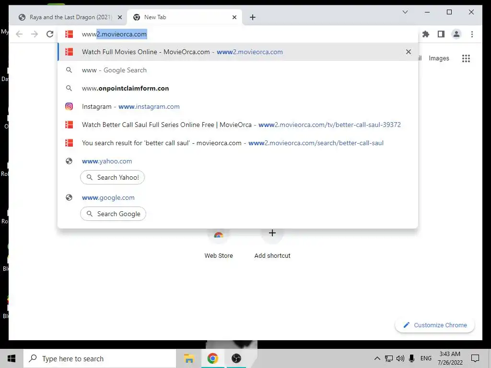
Task: Click the Add shortcut plus tile
Action: [272, 244]
